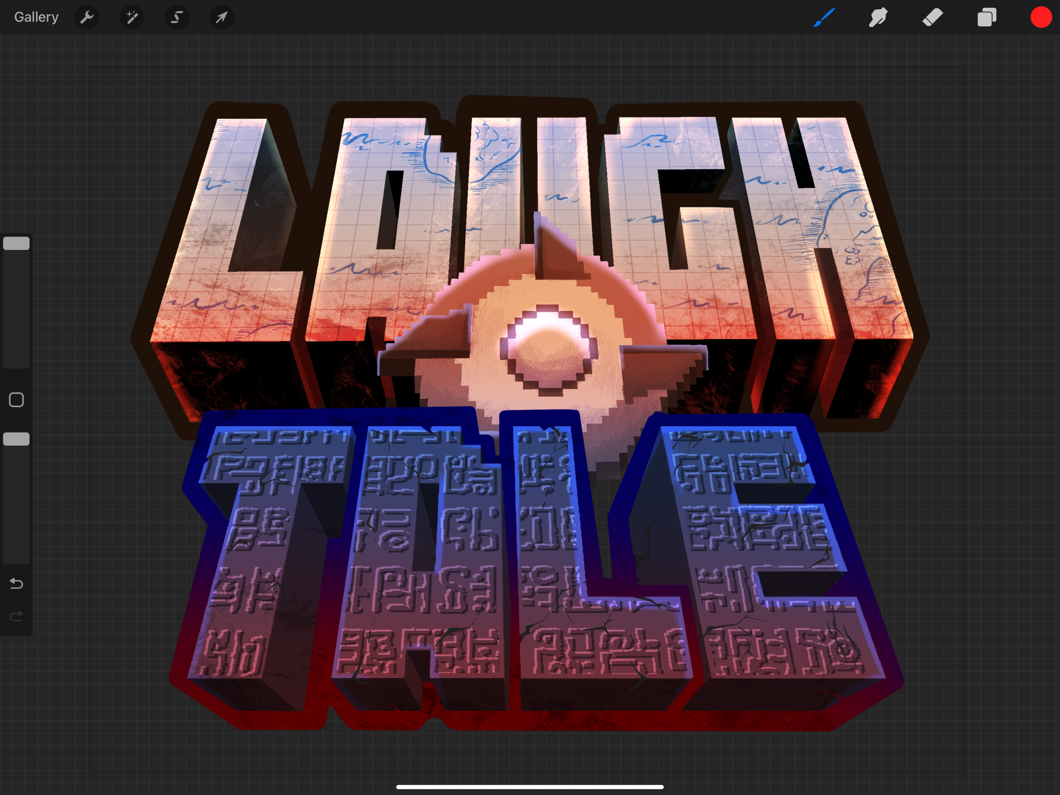Select the Brush tool
Viewport: 1060px width, 795px height.
[x=824, y=17]
